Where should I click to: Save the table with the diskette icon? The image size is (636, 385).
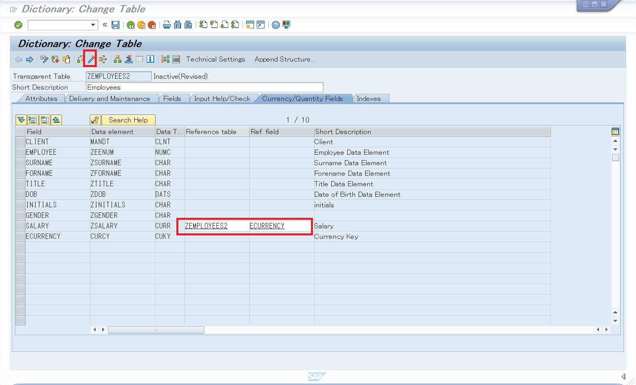coord(115,25)
